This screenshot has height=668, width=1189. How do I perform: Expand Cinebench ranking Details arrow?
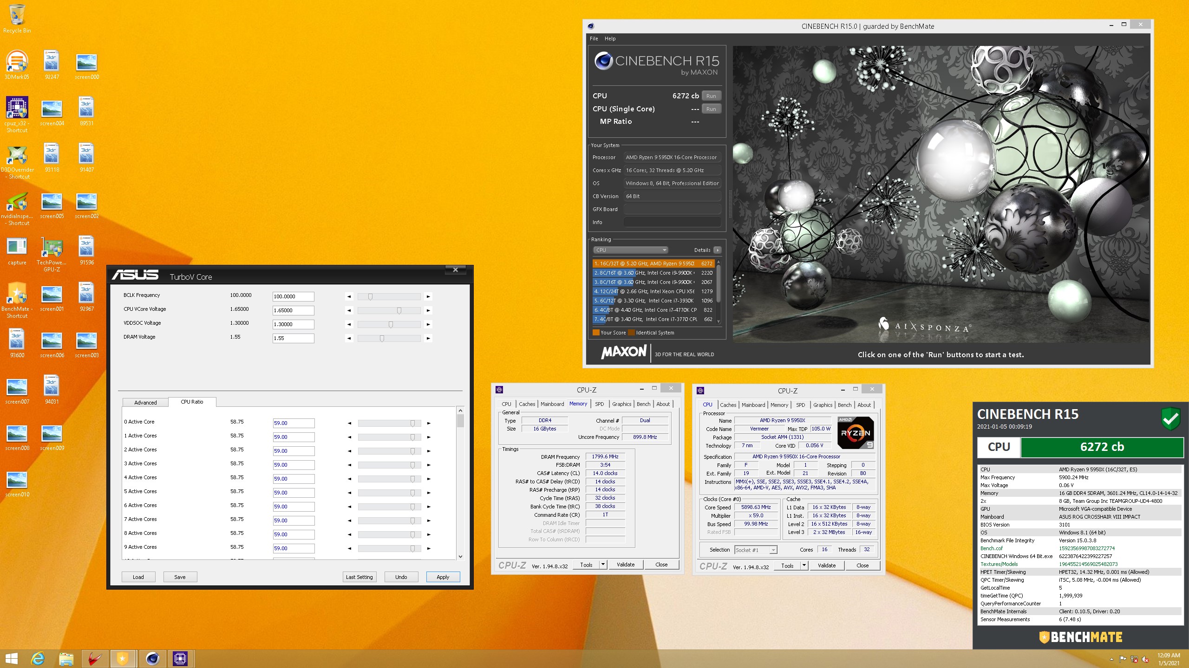tap(718, 250)
